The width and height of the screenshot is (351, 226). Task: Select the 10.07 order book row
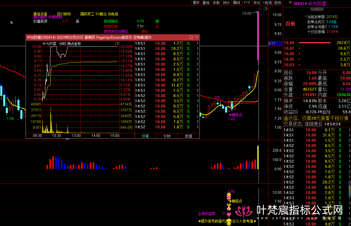317,48
